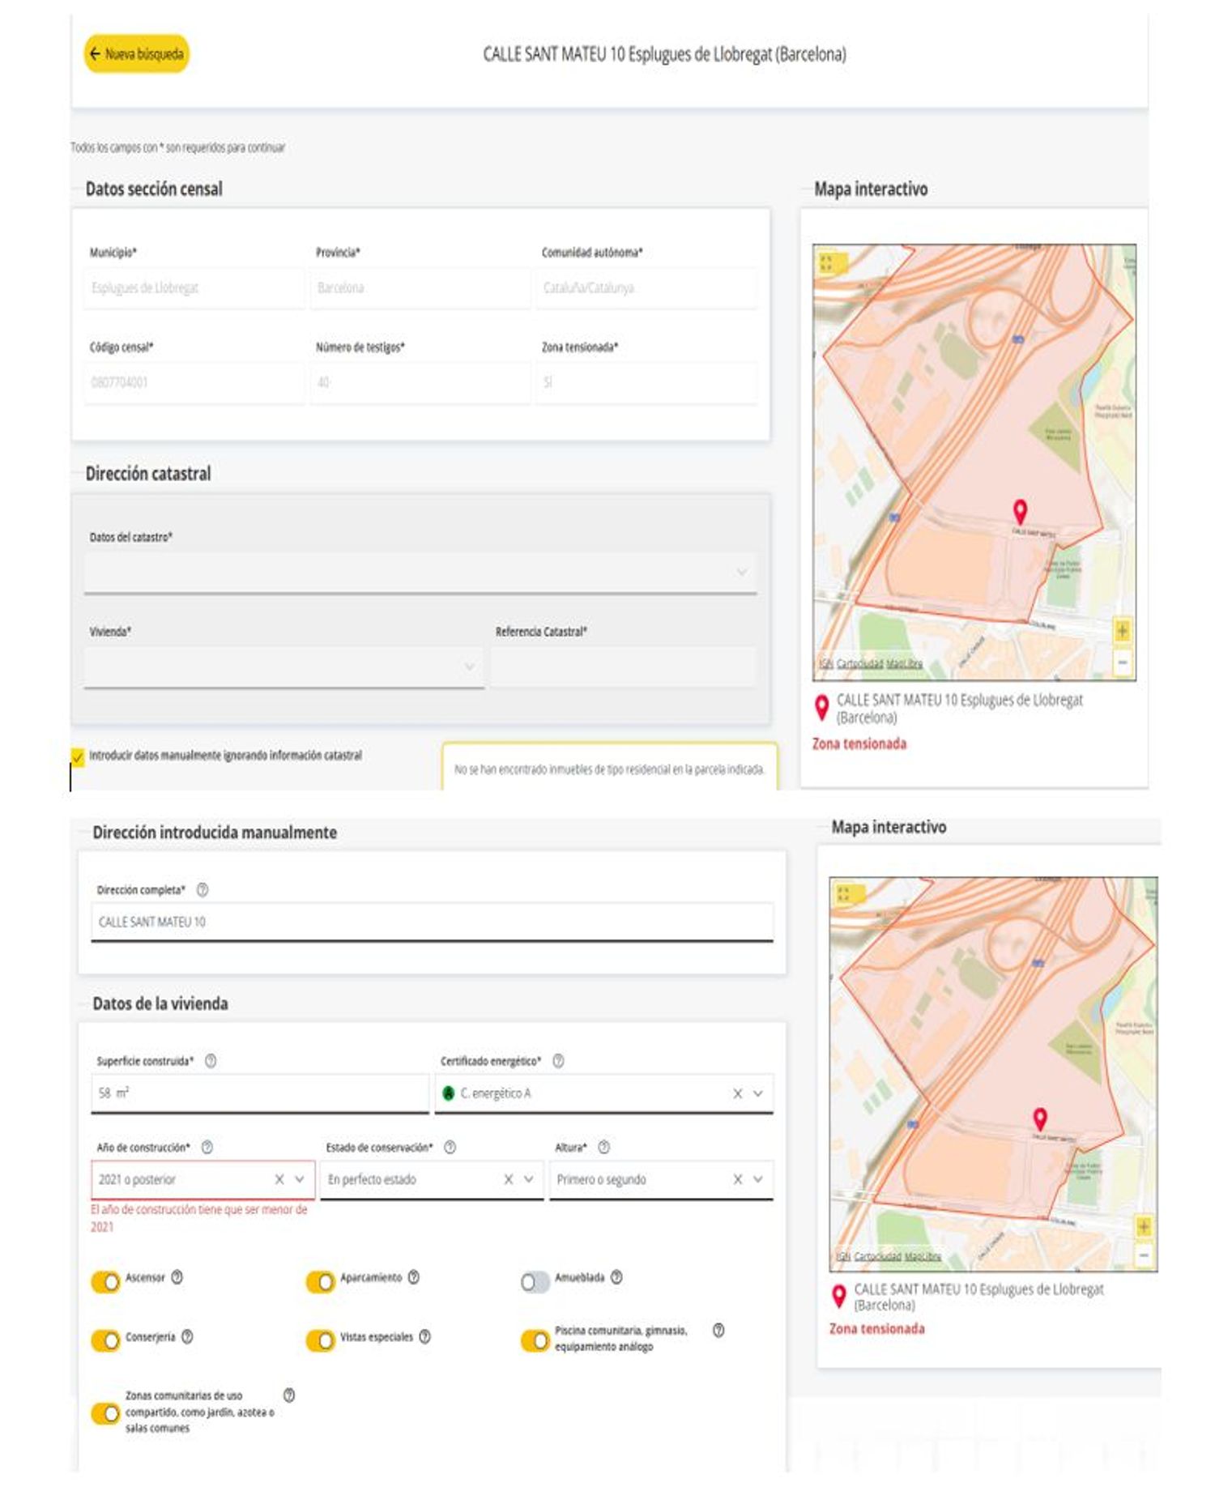
Task: Click the 'No se han encontrado inmuebles' warning message
Action: 609,769
